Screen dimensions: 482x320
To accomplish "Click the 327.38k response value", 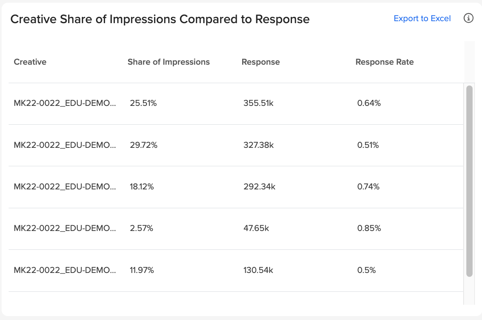I will (x=259, y=145).
